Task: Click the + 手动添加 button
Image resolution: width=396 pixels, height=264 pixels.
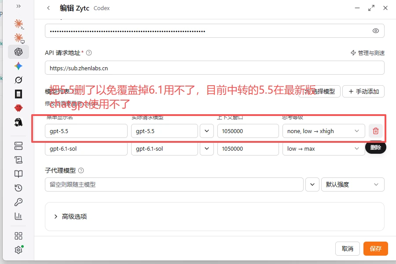Action: point(363,91)
